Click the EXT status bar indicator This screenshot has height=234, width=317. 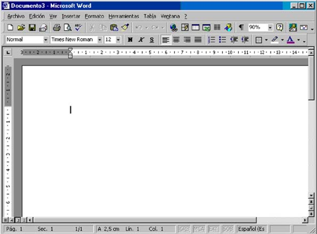(x=213, y=229)
